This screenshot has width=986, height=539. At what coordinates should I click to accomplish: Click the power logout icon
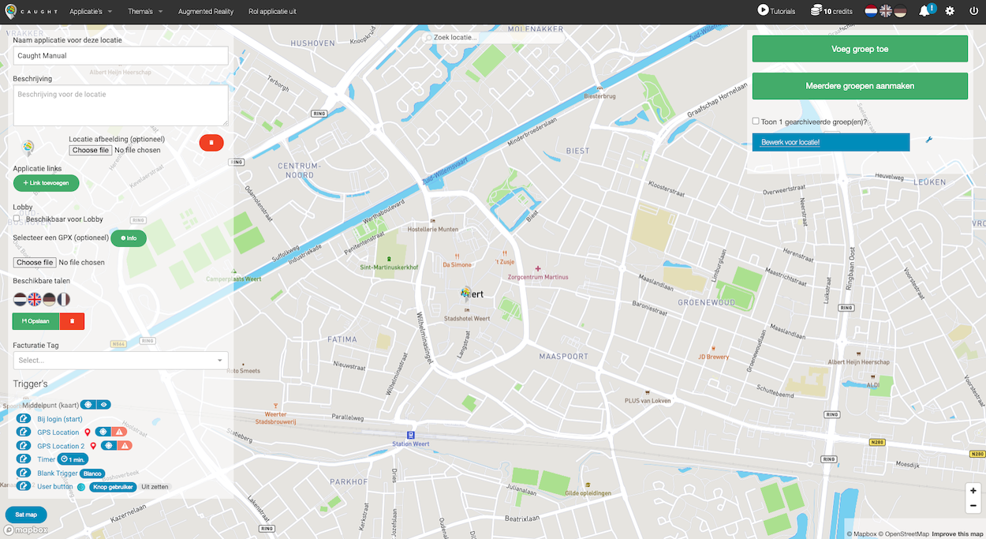point(973,11)
